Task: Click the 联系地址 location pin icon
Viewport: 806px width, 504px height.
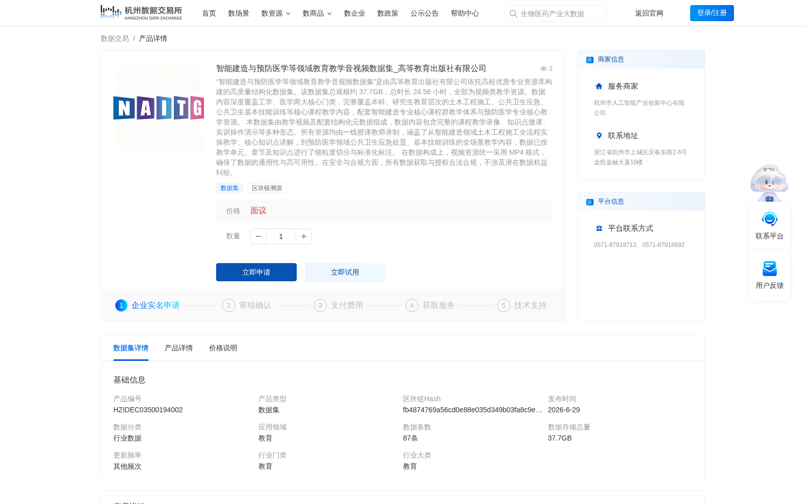Action: [x=599, y=136]
